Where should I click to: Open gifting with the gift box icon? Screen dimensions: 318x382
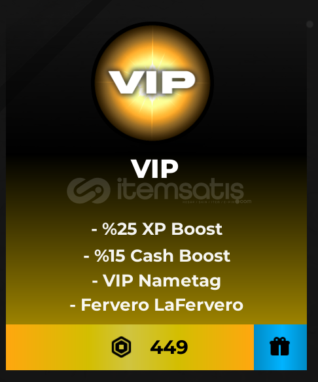pos(280,346)
